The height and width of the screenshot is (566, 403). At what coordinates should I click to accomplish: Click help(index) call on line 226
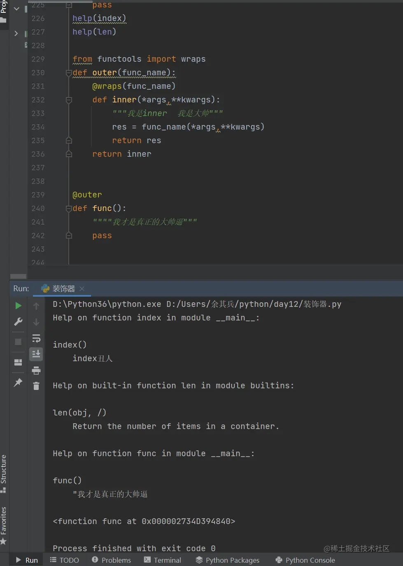pyautogui.click(x=99, y=19)
